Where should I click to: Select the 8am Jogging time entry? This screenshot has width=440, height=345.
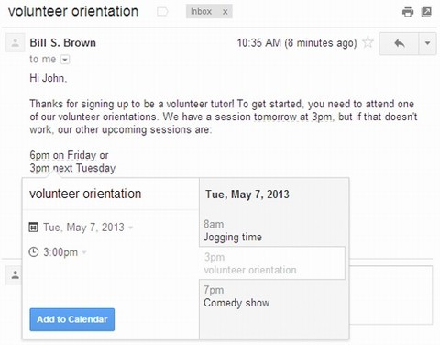coord(273,230)
